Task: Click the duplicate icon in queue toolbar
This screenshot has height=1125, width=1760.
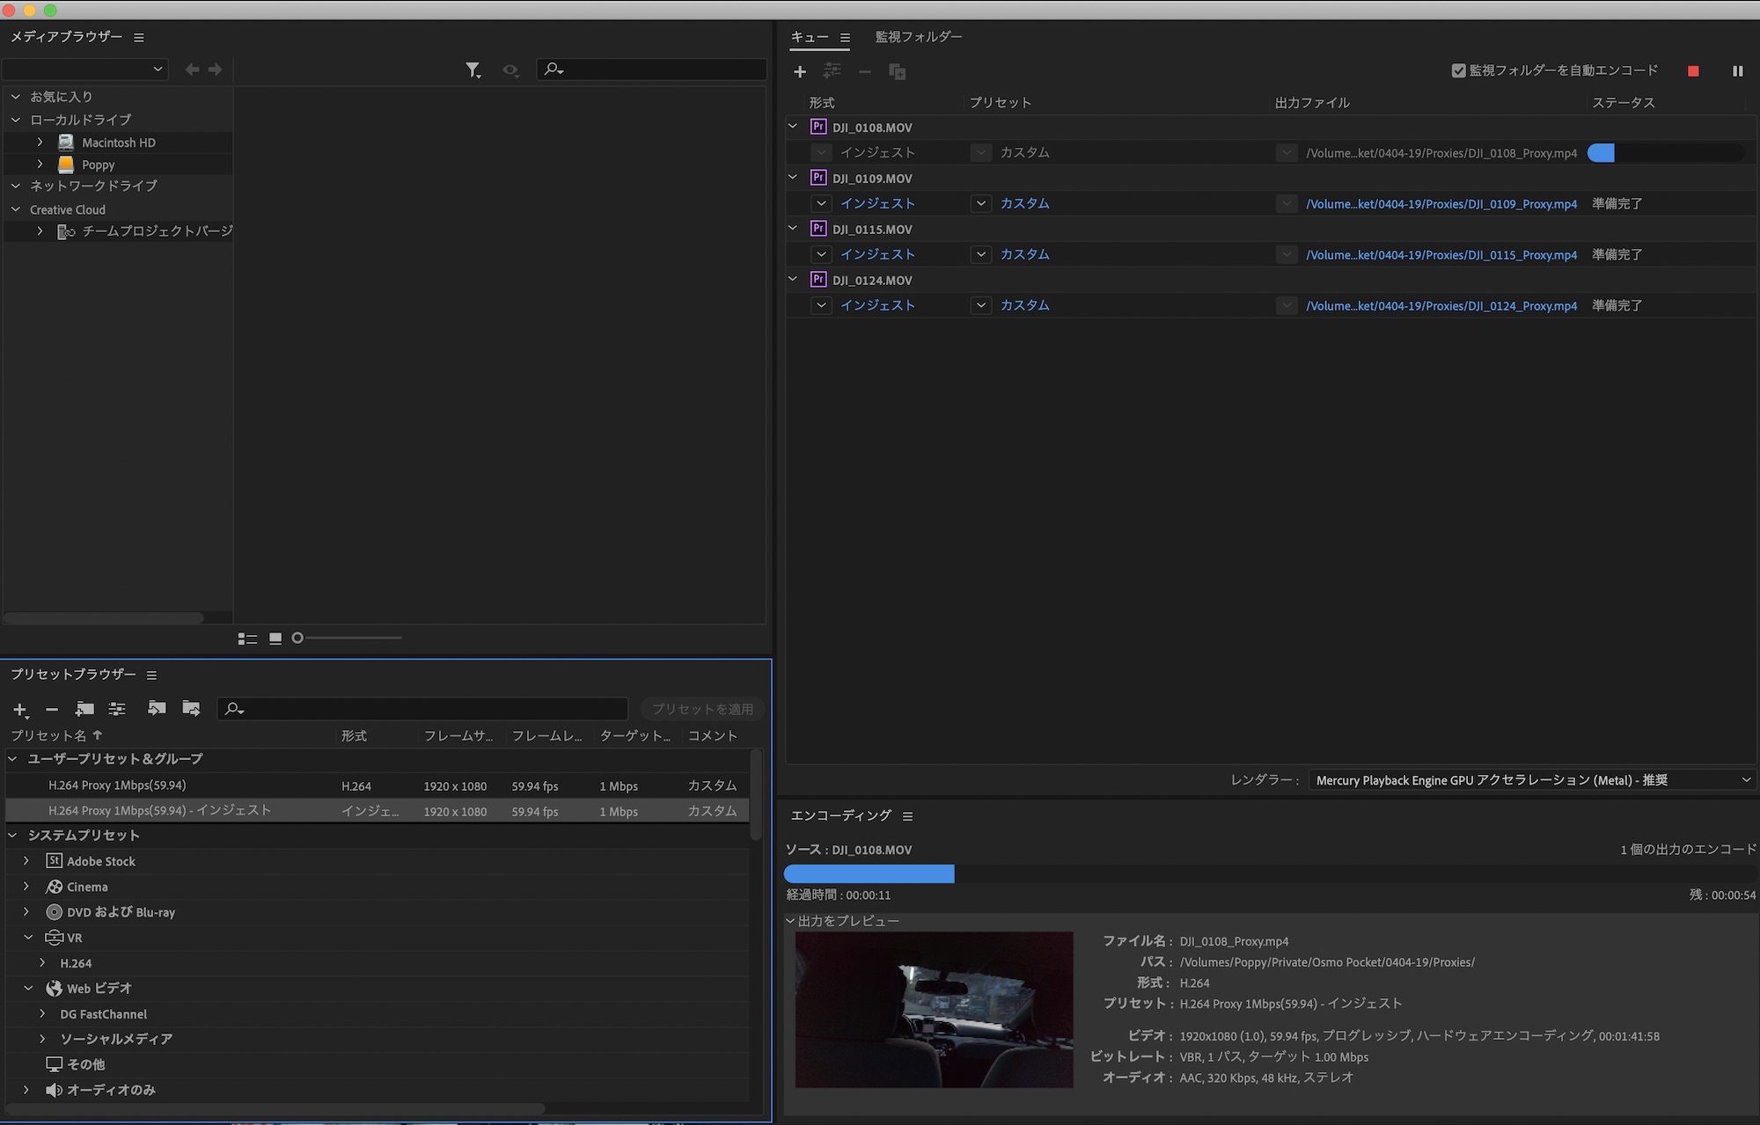Action: click(x=897, y=71)
